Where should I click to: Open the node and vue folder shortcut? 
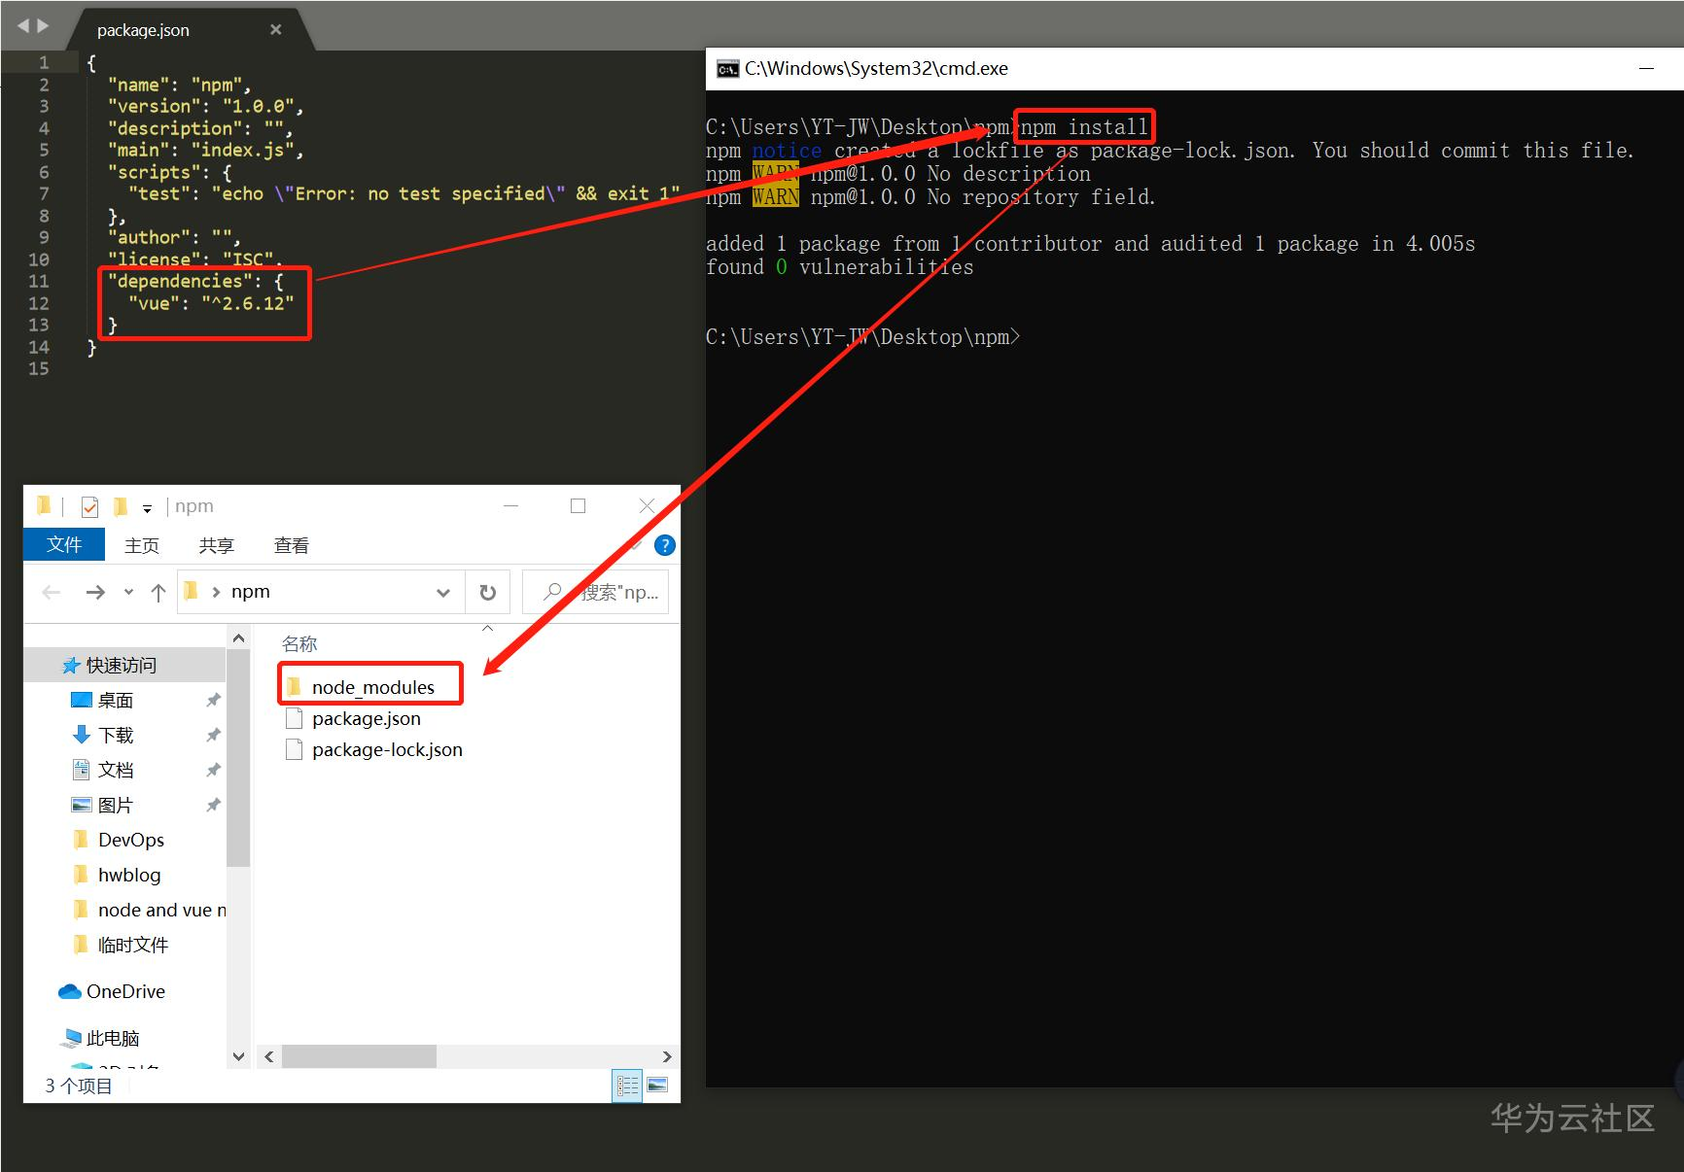[x=160, y=910]
